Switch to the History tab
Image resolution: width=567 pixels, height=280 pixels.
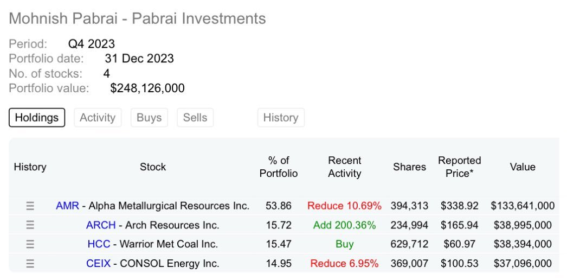281,118
